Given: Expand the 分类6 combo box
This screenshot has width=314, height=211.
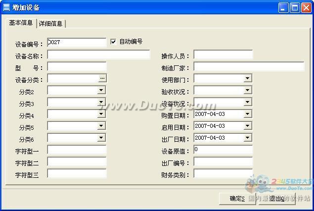Looking at the screenshot, I should click(101, 138).
